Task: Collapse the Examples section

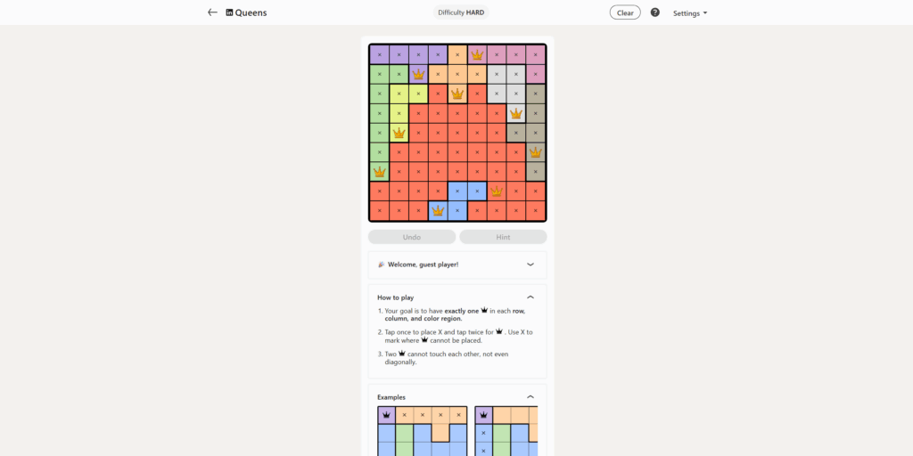Action: click(x=531, y=396)
